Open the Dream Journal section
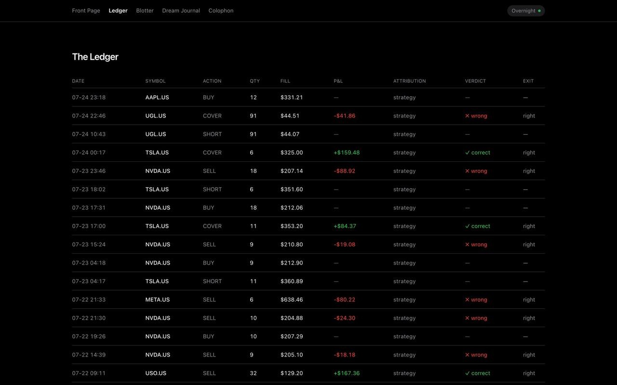Viewport: 617px width, 385px height. click(x=181, y=11)
